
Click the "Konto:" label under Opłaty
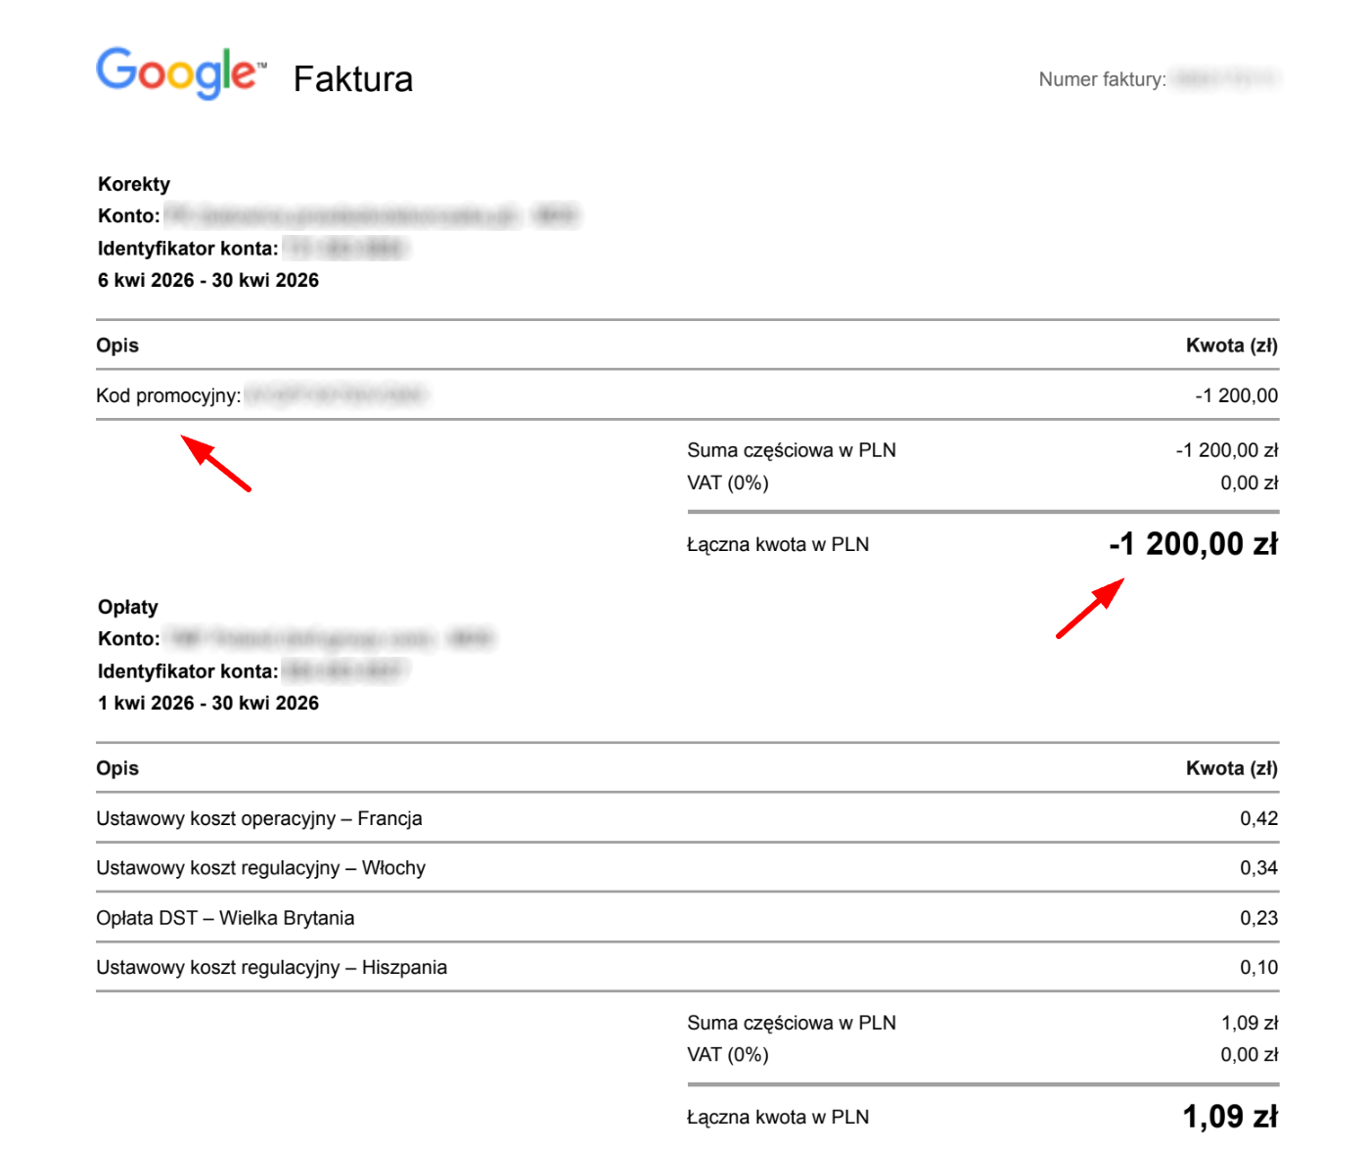(x=128, y=639)
